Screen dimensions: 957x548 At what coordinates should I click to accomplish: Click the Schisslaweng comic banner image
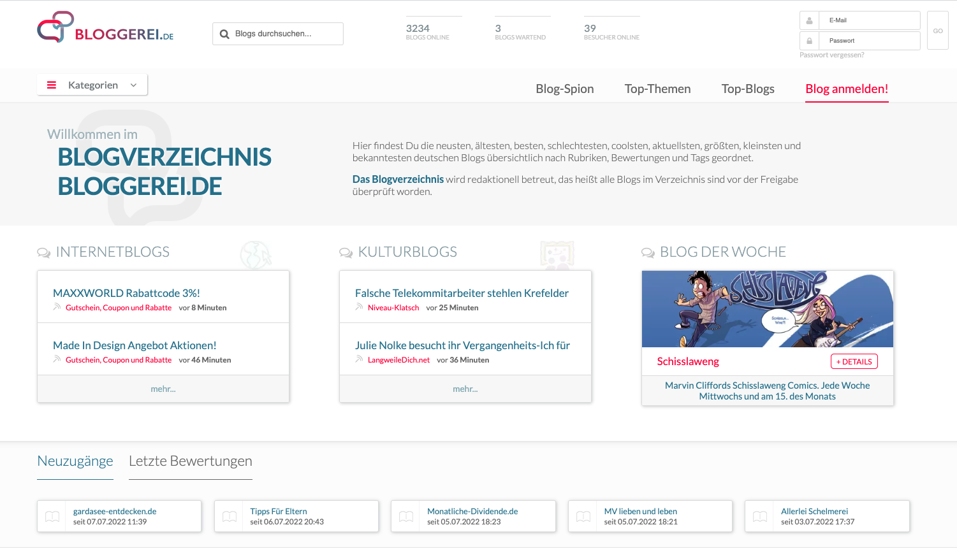tap(767, 309)
